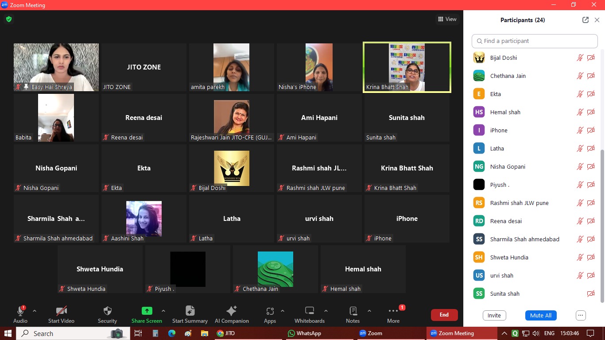
Task: Open AI Companion sparkle icon
Action: coord(231,311)
